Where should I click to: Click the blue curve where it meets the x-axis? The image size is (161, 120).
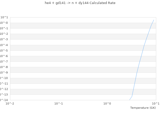(130, 100)
